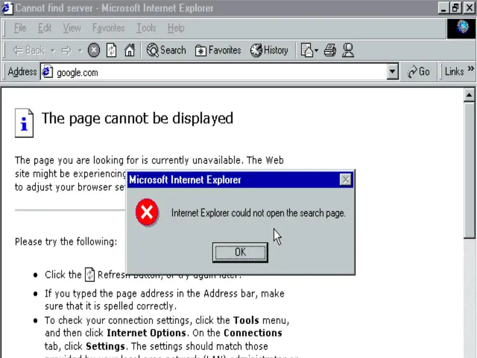Open the File menu
The height and width of the screenshot is (358, 477).
click(x=20, y=28)
